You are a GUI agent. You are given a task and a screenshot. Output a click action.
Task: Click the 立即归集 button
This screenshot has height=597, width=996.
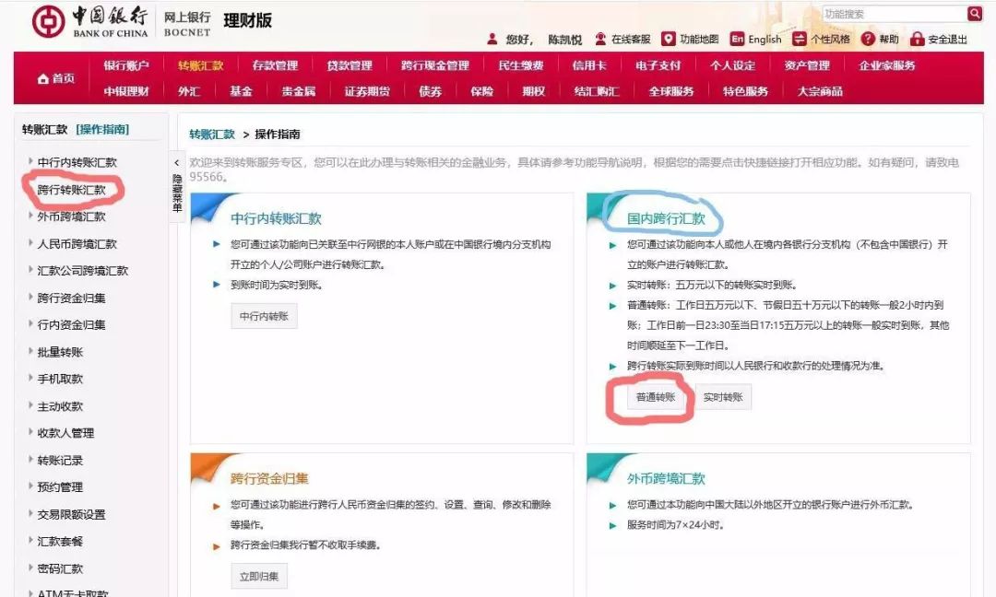coord(258,576)
